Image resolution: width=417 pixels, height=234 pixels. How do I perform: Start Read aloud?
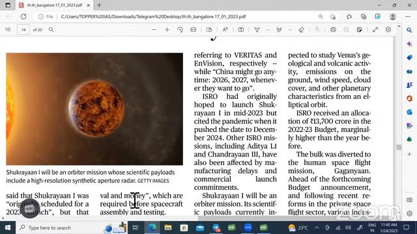pyautogui.click(x=225, y=29)
